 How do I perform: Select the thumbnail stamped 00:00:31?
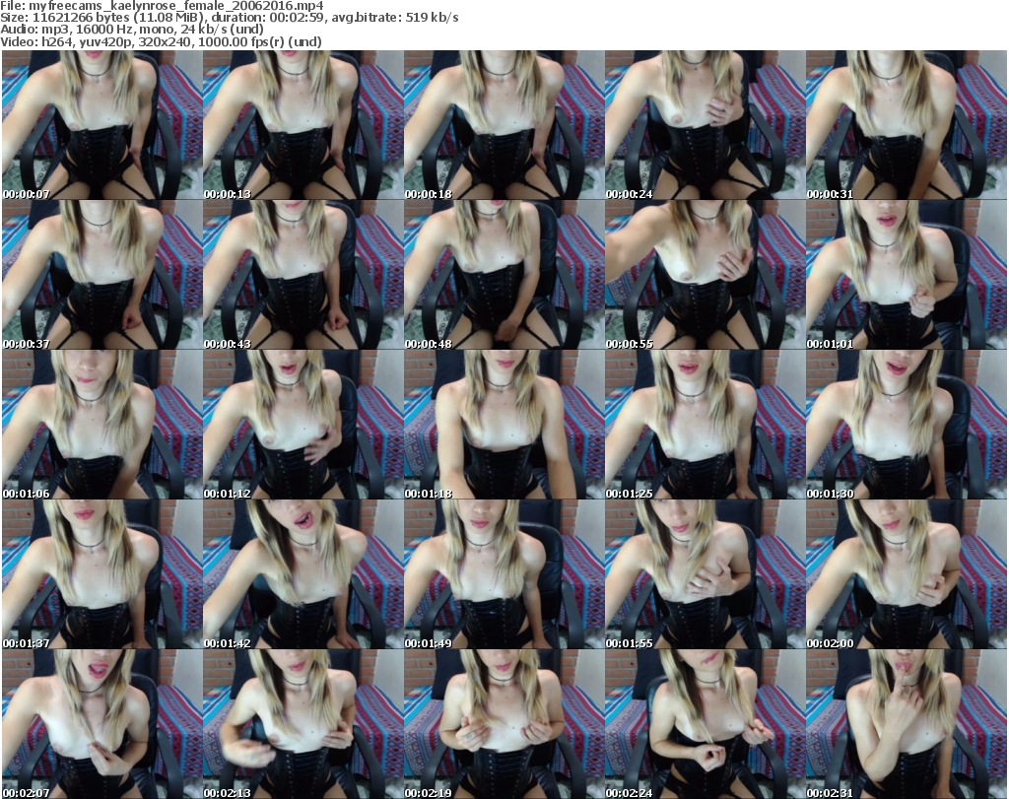[x=907, y=125]
